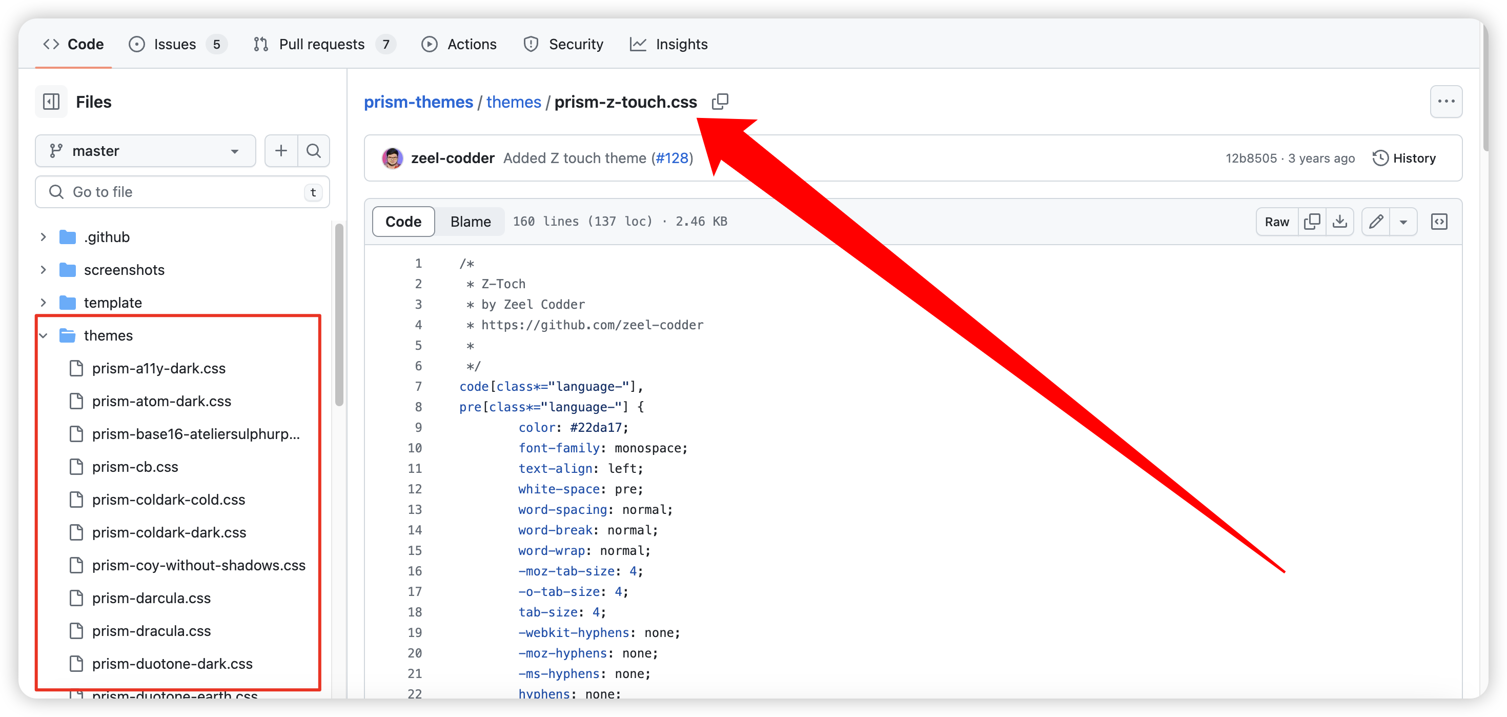View the Insights tab
This screenshot has width=1507, height=717.
coord(669,45)
